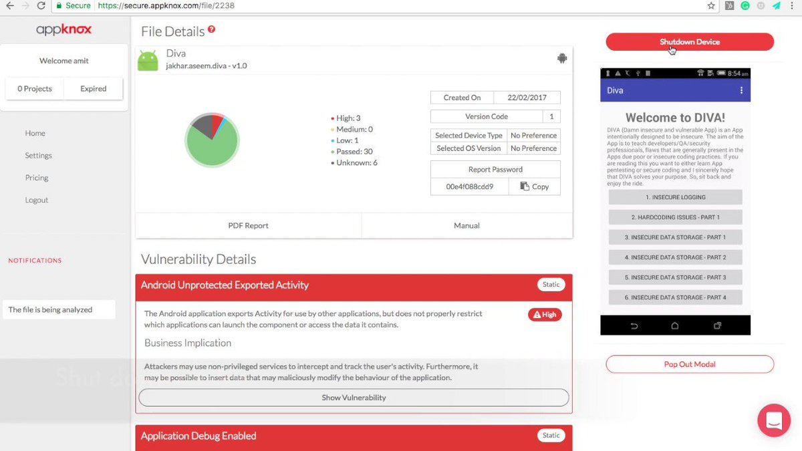Open Pricing page in sidebar
This screenshot has width=802, height=451.
tap(37, 178)
